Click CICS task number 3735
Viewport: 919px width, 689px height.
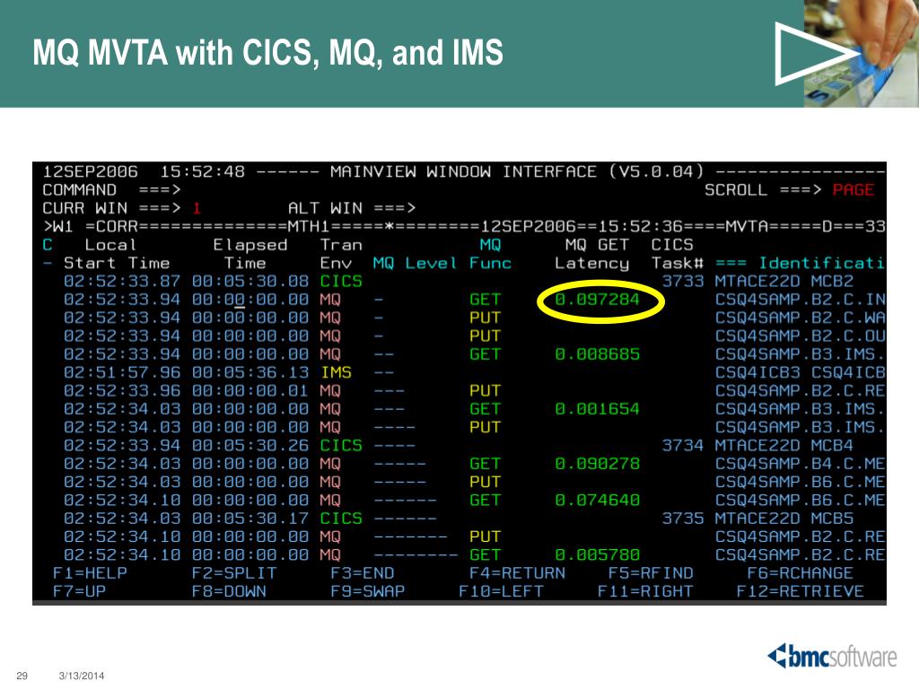(x=683, y=518)
